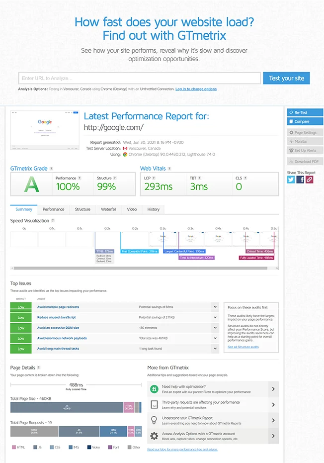Image resolution: width=324 pixels, height=463 pixels.
Task: Click the Other 36.8% requests bar segment
Action: [x=34, y=431]
